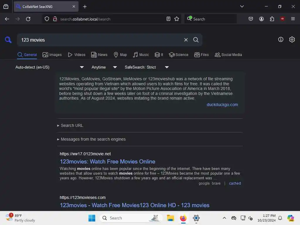Open 123movies - Watch Free Movies123 Online HD result
Viewport: 300px width, 225px height.
(x=134, y=205)
